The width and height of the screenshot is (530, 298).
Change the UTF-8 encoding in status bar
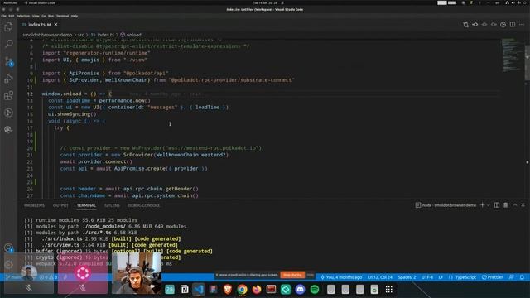pyautogui.click(x=427, y=277)
